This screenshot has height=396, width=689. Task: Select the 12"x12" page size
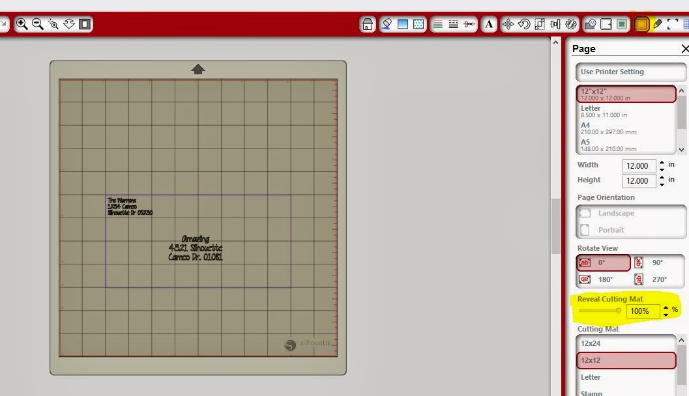[x=626, y=94]
